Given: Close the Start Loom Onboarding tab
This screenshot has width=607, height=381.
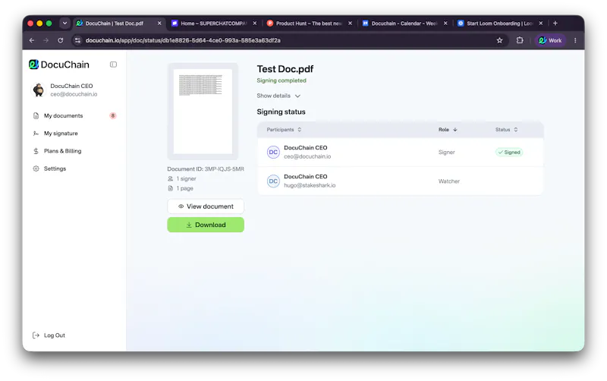Looking at the screenshot, I should [x=541, y=24].
